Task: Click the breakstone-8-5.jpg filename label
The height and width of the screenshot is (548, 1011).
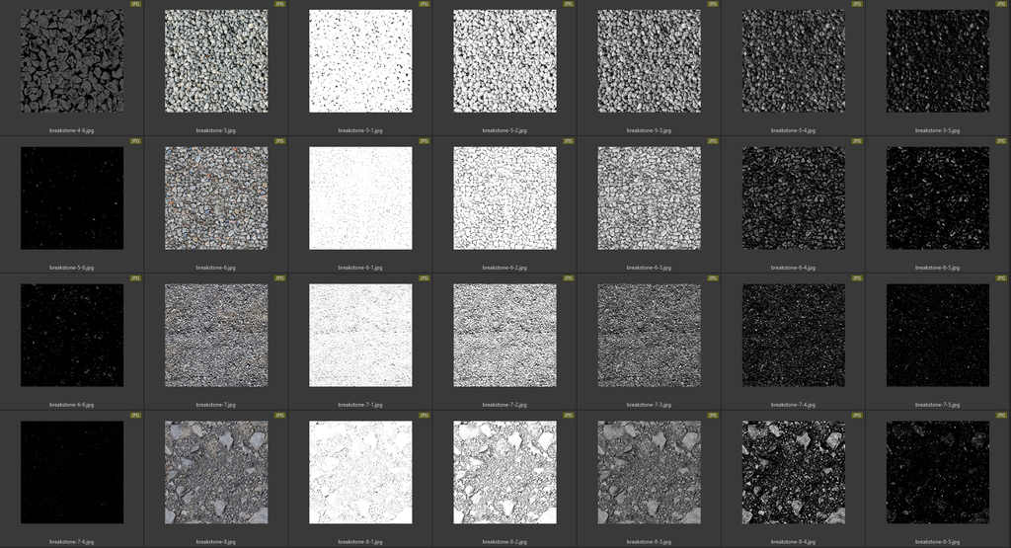Action: [x=938, y=541]
